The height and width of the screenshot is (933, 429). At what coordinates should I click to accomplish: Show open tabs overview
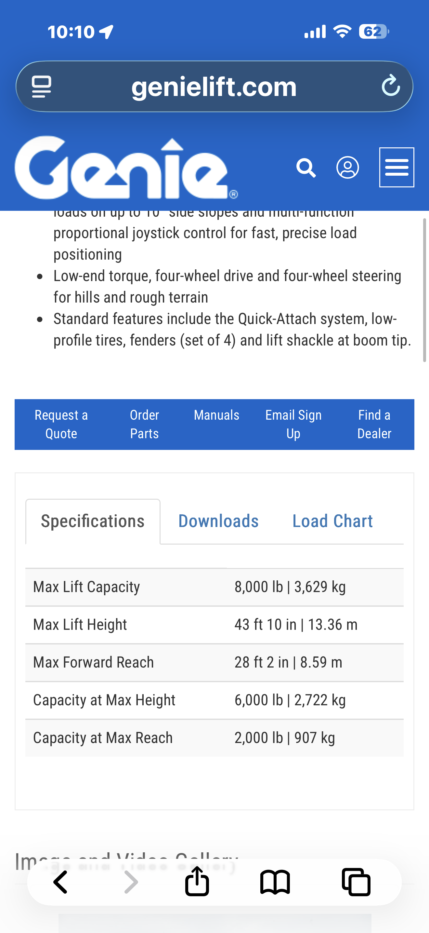[356, 882]
